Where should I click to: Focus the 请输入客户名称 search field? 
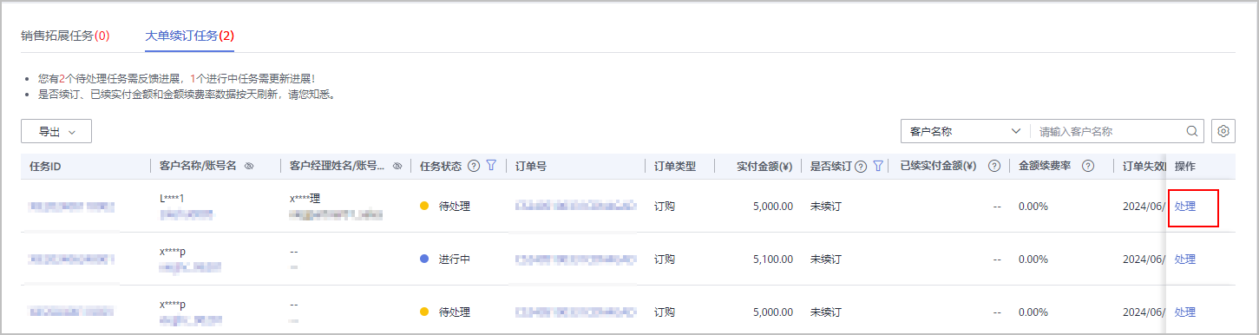pyautogui.click(x=1110, y=131)
